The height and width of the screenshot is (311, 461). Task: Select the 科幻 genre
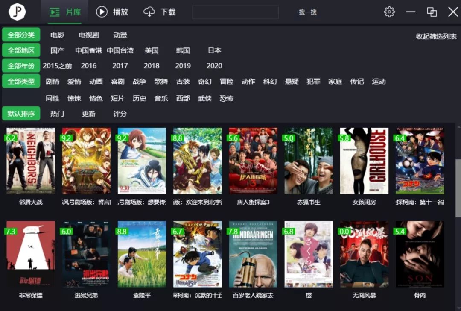tap(270, 82)
